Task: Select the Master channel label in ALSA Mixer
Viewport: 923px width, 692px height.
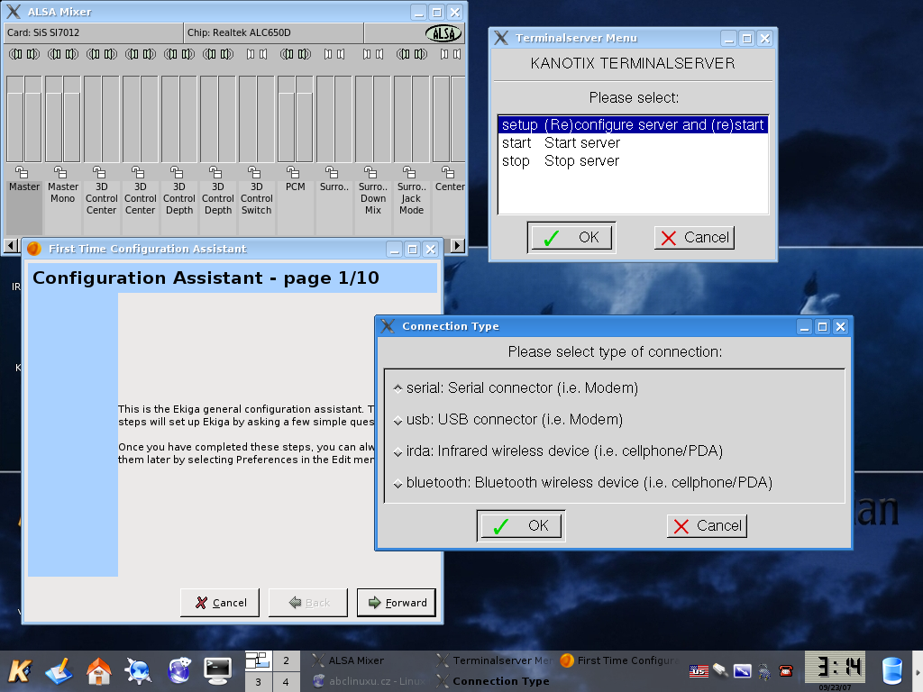Action: coord(24,187)
